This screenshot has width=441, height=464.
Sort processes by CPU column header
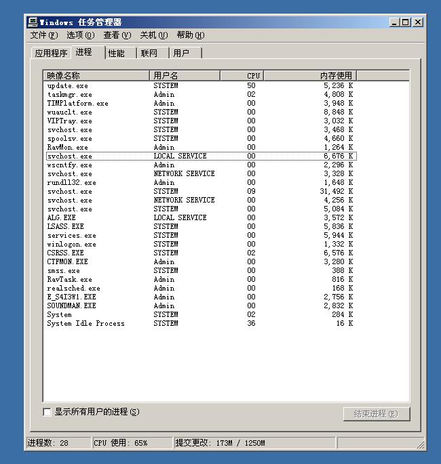pyautogui.click(x=242, y=75)
